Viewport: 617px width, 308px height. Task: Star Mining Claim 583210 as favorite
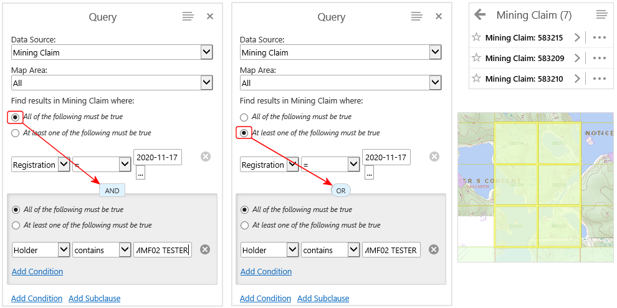click(477, 79)
